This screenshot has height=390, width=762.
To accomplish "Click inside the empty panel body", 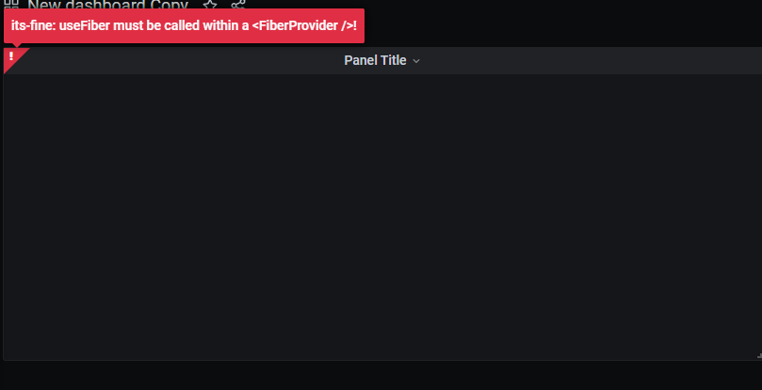I will coord(382,217).
